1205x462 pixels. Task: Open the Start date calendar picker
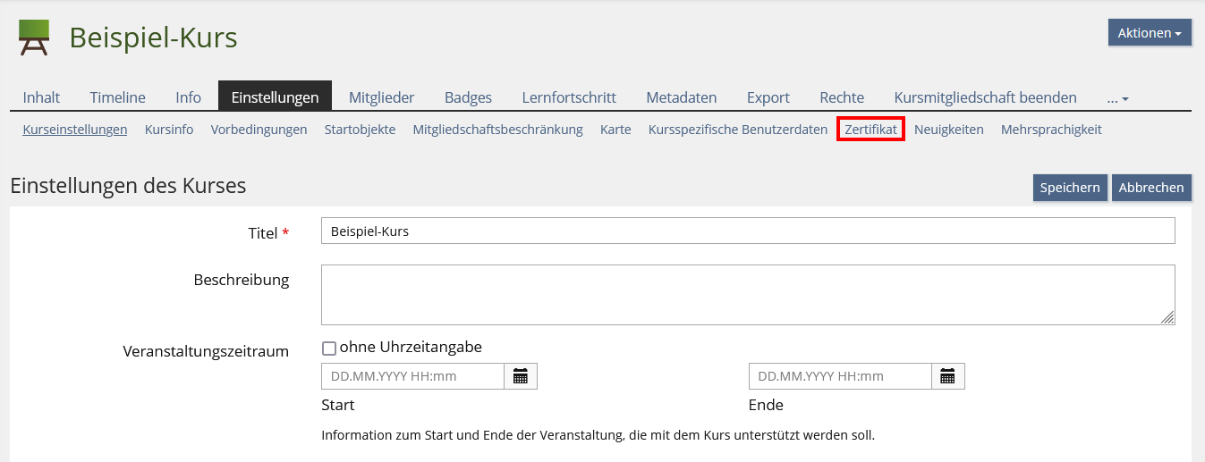click(521, 376)
